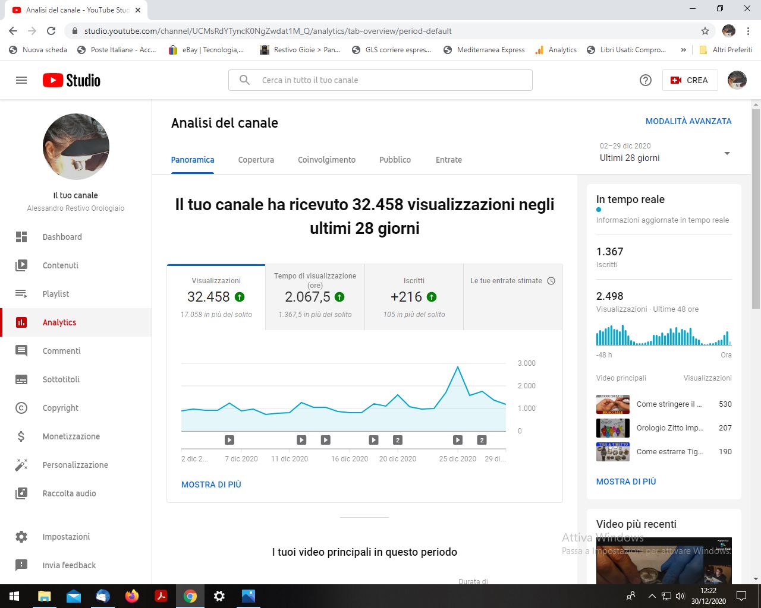Open Dashboard in the sidebar

click(x=76, y=237)
